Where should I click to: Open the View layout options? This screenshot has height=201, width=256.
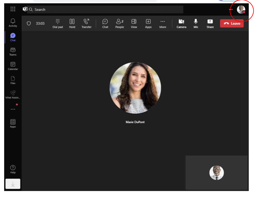click(x=134, y=23)
